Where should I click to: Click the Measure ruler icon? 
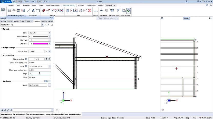(96, 11)
